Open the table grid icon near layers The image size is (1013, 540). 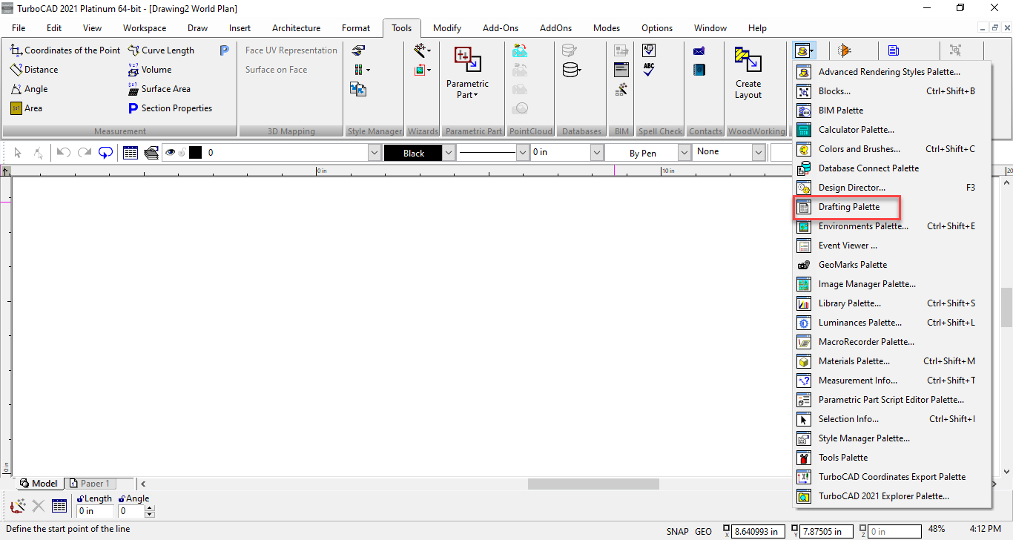(131, 153)
